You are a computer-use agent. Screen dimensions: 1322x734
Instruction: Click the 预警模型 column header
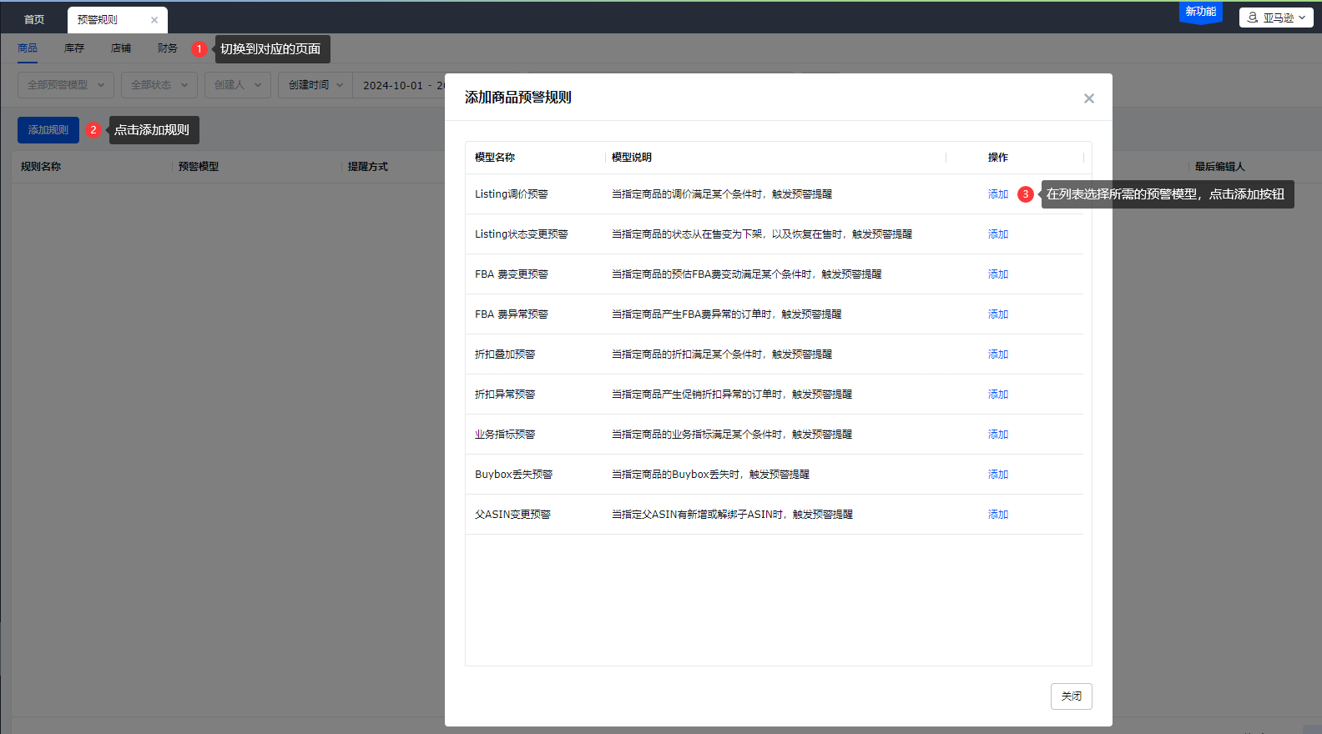click(x=199, y=167)
